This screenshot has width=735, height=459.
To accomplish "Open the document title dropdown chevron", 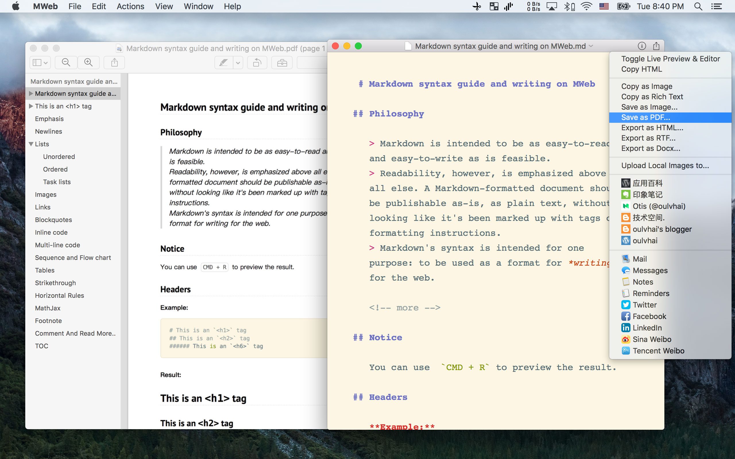I will coord(591,46).
